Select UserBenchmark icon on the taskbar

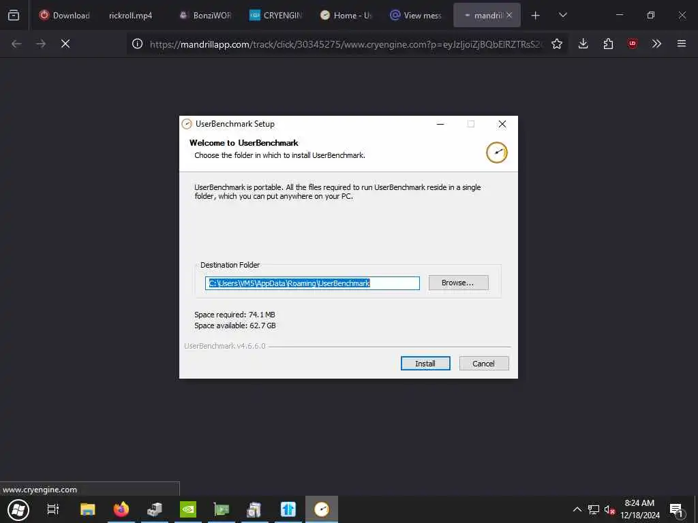coord(322,509)
